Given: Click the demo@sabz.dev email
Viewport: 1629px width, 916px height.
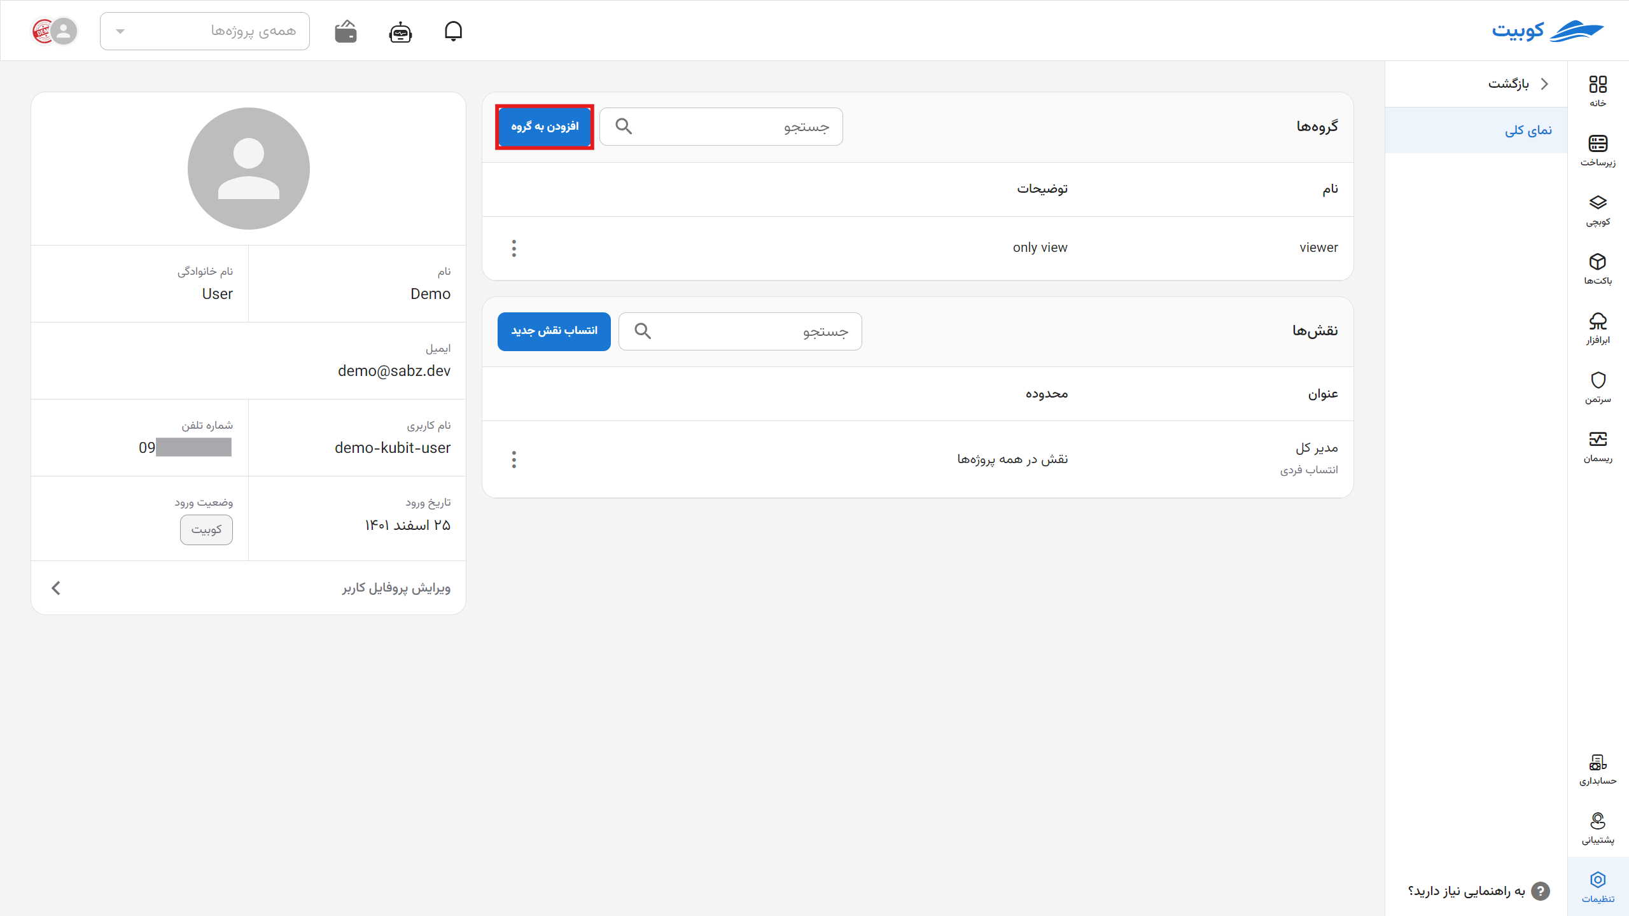Looking at the screenshot, I should pyautogui.click(x=394, y=371).
